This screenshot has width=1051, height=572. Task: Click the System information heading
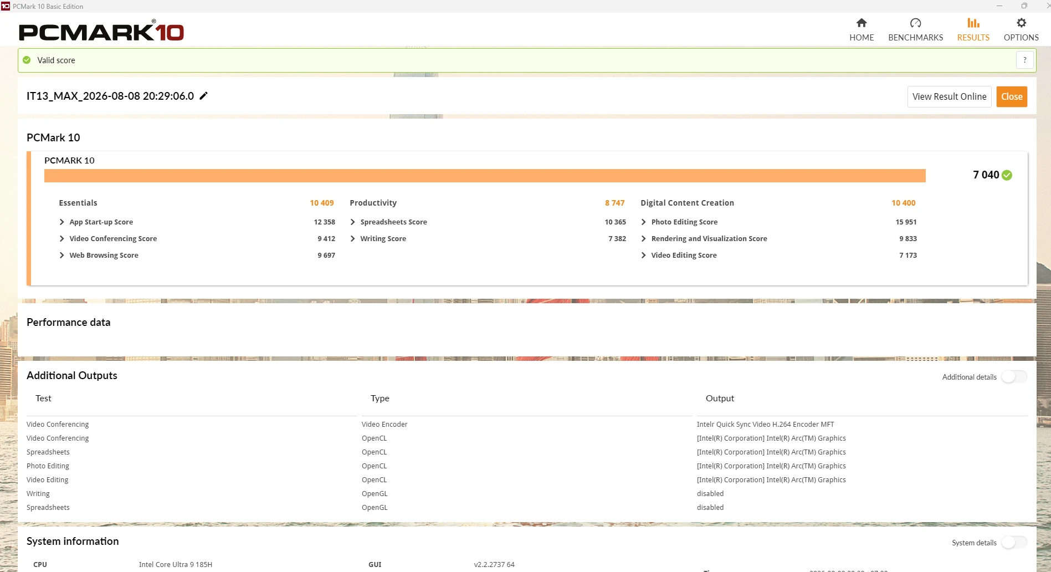(x=73, y=542)
